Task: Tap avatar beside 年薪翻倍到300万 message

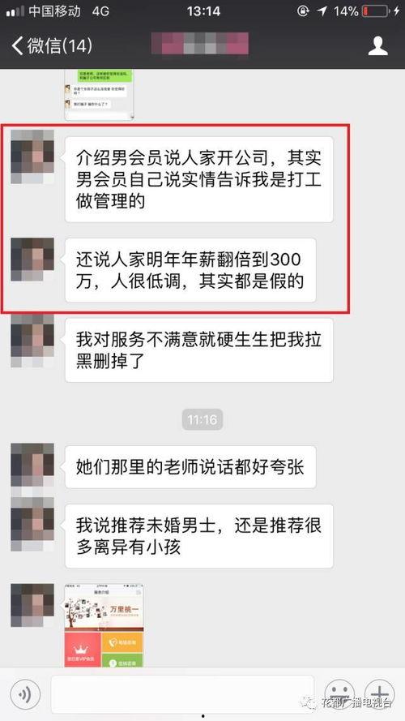Action: click(x=32, y=259)
